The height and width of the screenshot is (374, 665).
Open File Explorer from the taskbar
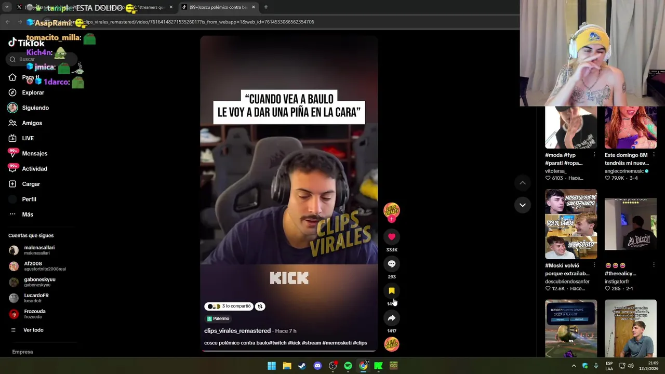click(x=287, y=366)
